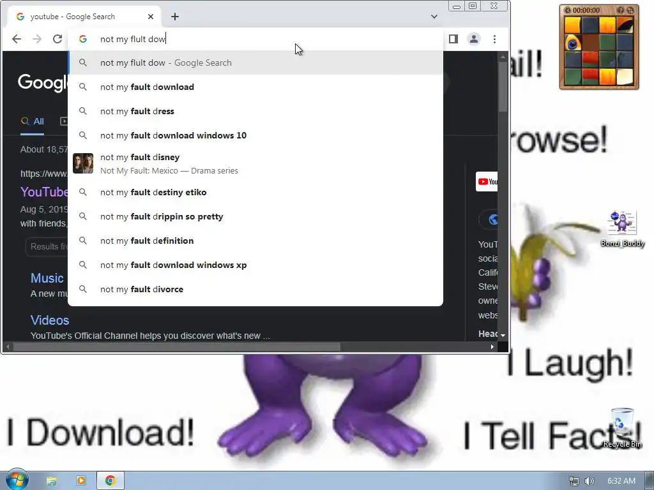Image resolution: width=654 pixels, height=490 pixels.
Task: Select the youtube - Google Search tab
Action: click(x=84, y=17)
